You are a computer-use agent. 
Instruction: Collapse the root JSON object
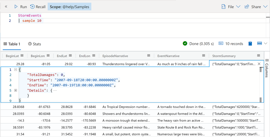pyautogui.click(x=15, y=70)
